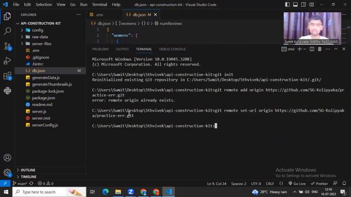Click Go Live in status bar
This screenshot has height=197, width=351.
pyautogui.click(x=297, y=183)
